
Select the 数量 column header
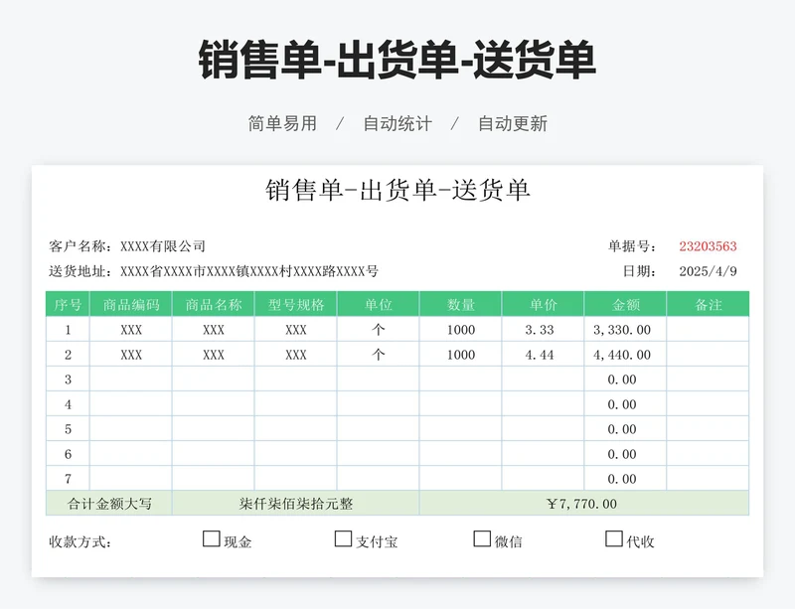coord(461,304)
